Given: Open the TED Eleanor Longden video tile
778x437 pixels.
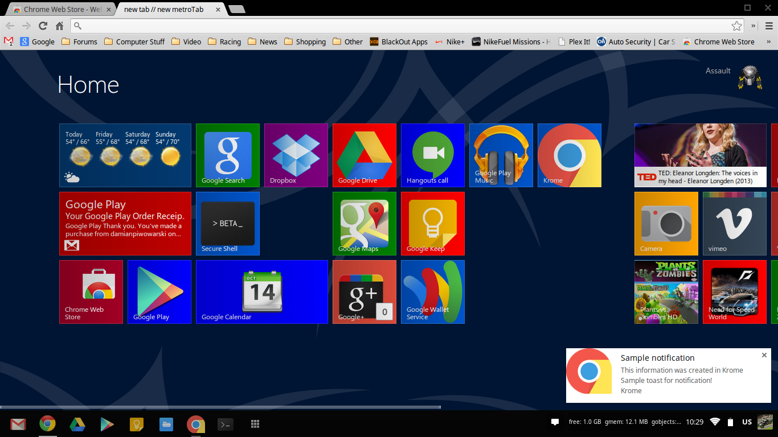Looking at the screenshot, I should 701,155.
